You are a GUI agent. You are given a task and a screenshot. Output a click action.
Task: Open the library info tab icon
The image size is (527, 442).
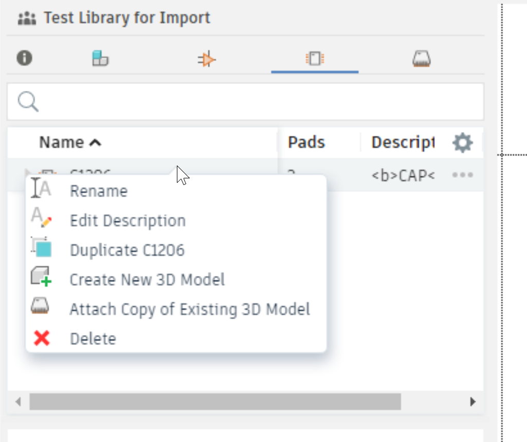[24, 58]
